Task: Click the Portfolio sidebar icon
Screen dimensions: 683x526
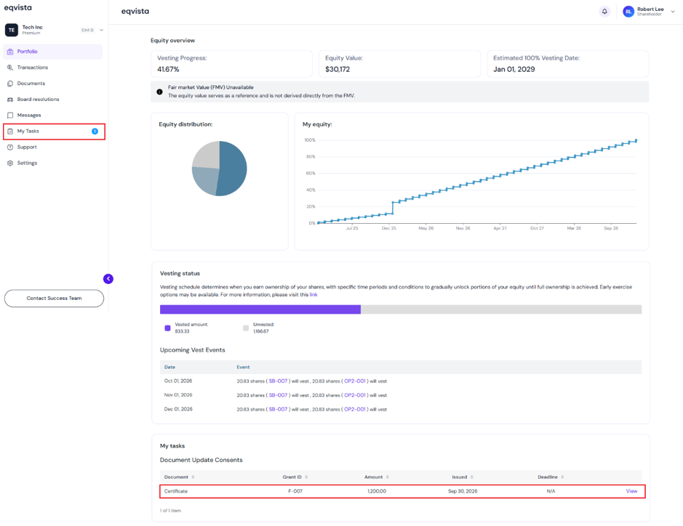Action: [10, 52]
